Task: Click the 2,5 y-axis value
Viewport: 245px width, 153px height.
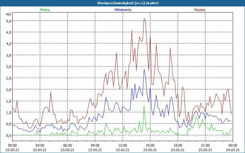Action: (9, 78)
